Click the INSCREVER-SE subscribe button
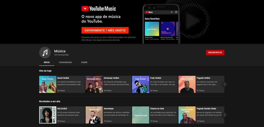264x127 pixels. coord(215,52)
